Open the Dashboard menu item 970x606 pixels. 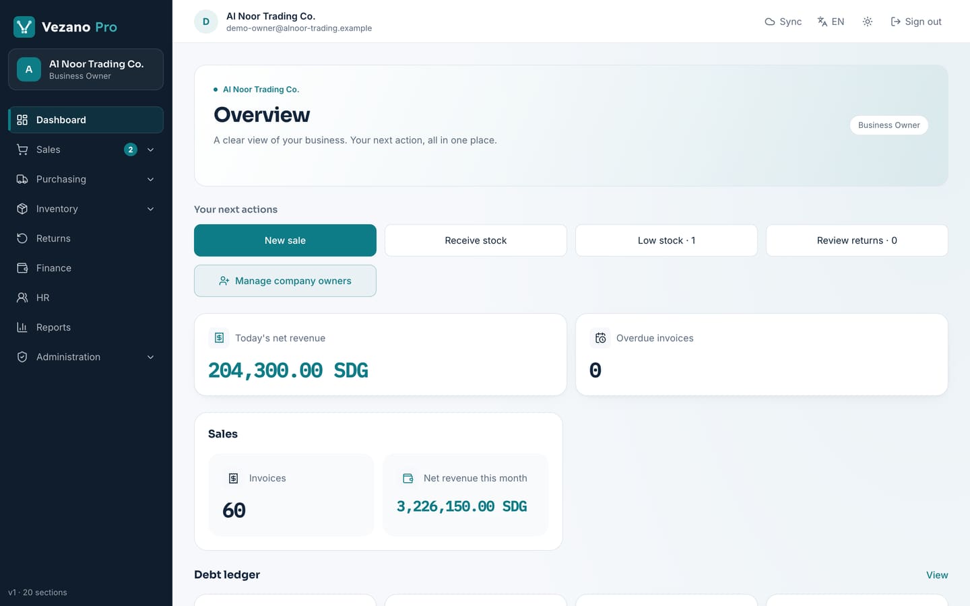(x=86, y=120)
